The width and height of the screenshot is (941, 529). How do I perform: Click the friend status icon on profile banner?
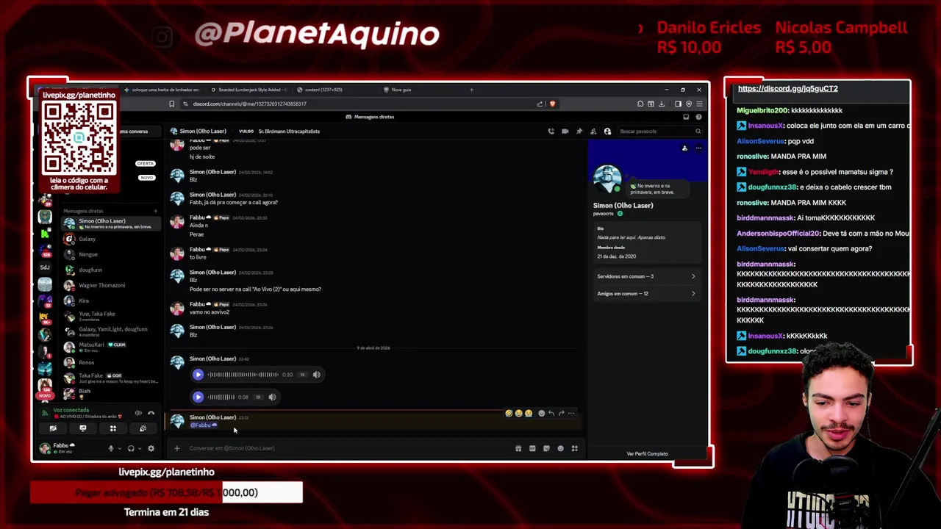tap(684, 148)
